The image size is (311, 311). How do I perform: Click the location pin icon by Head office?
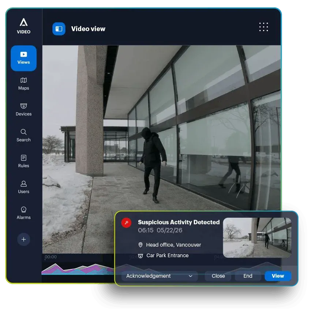pos(140,245)
